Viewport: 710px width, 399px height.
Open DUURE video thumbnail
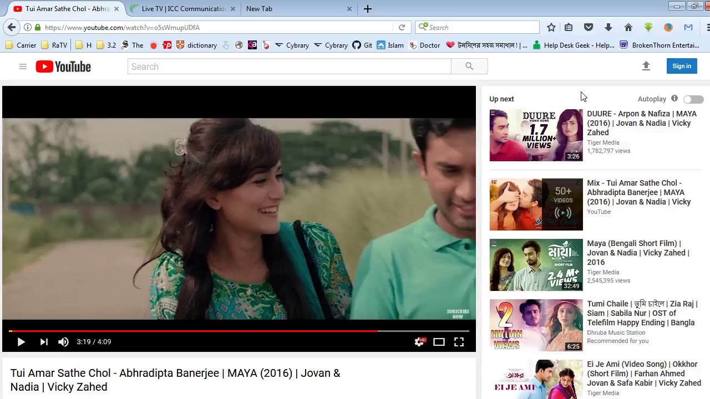(x=536, y=135)
